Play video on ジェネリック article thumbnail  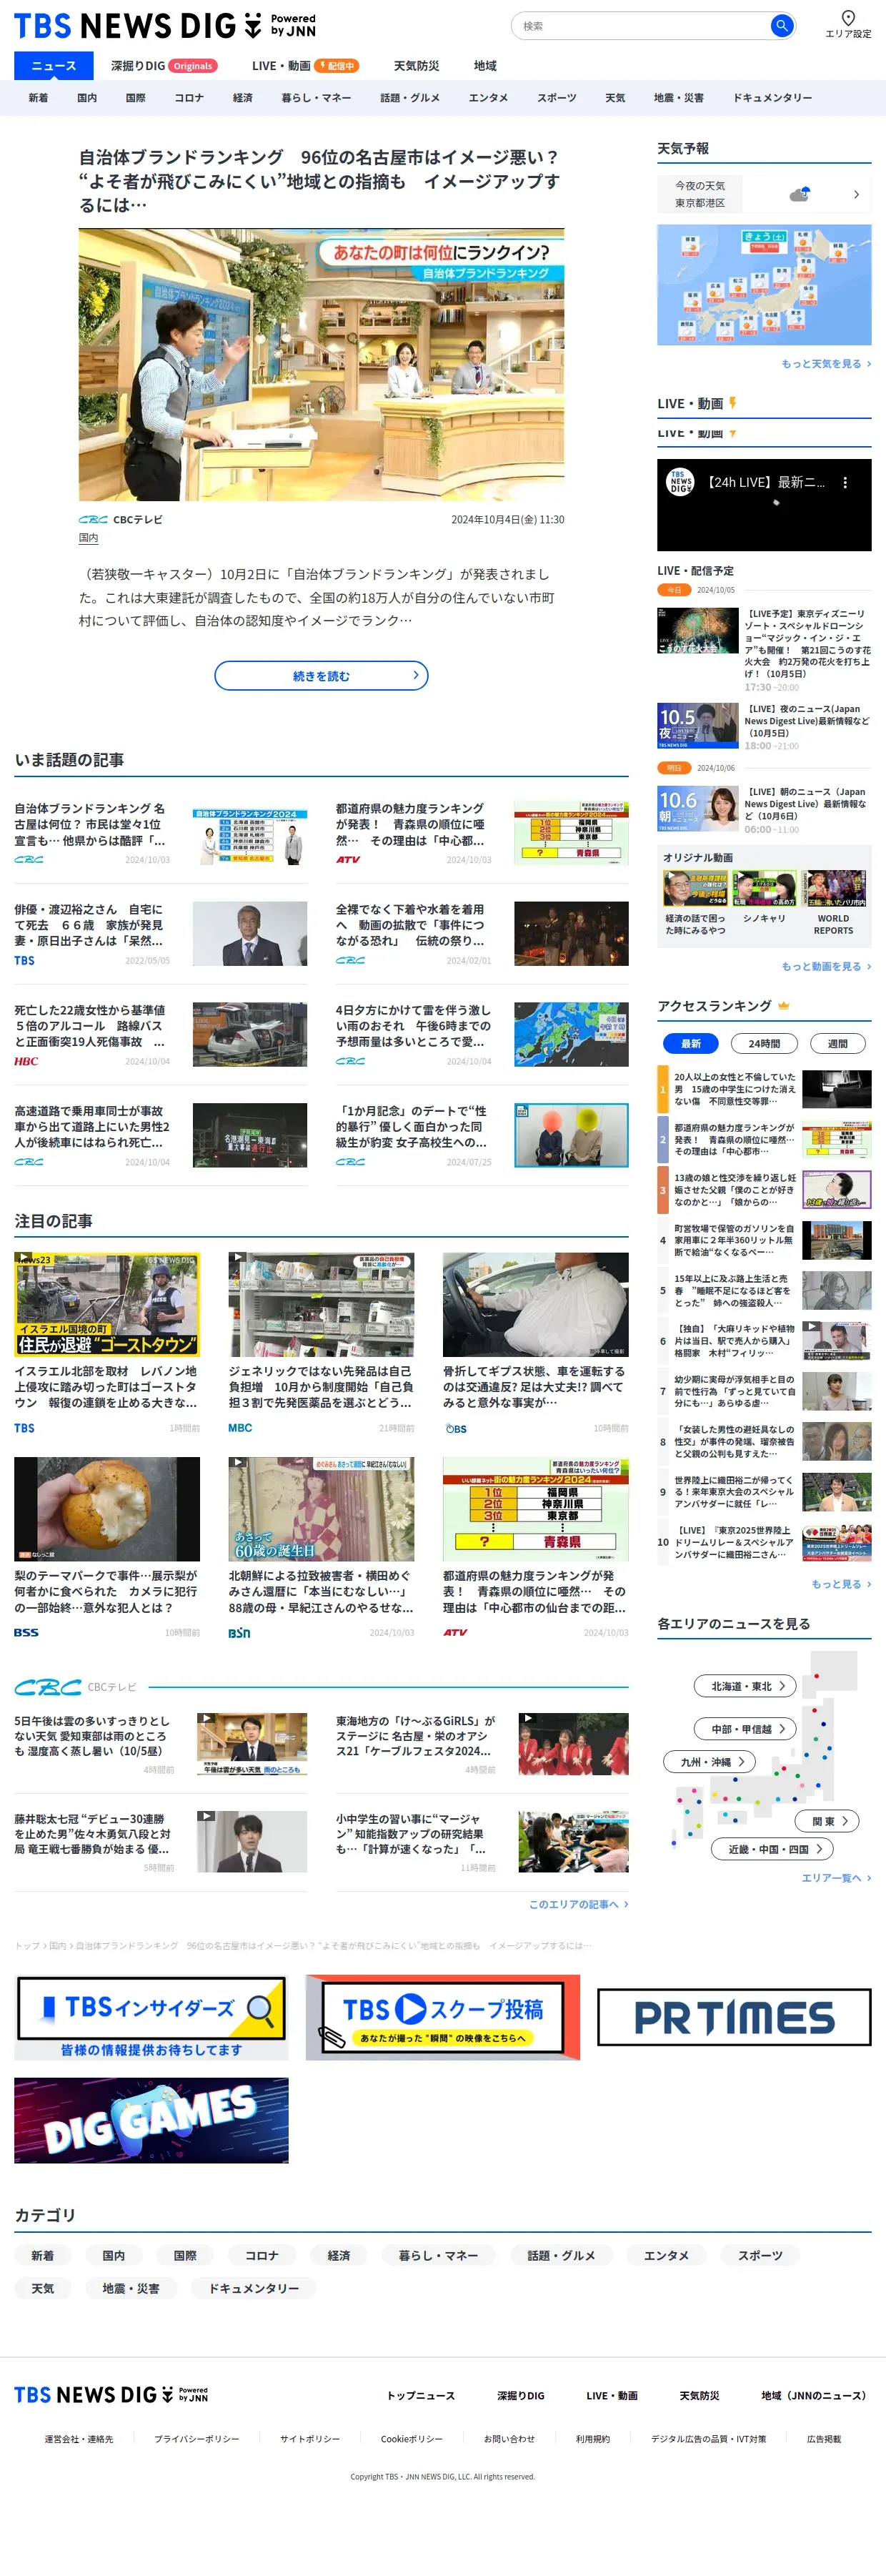click(x=238, y=1258)
